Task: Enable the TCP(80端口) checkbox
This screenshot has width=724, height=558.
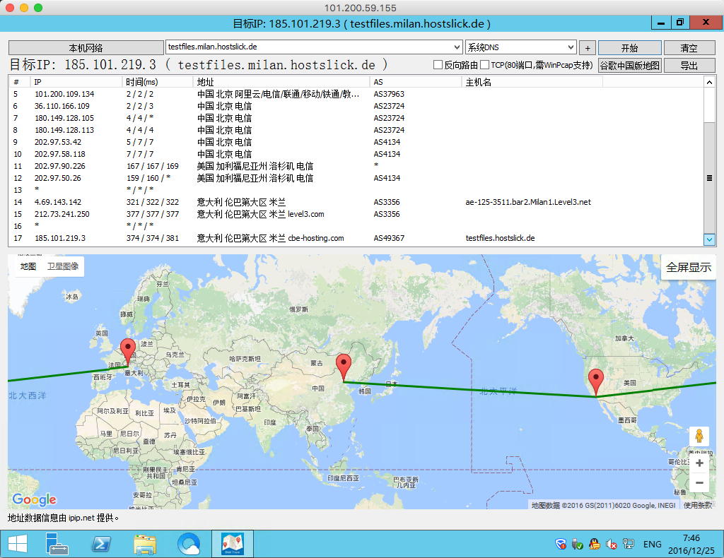Action: pos(485,65)
